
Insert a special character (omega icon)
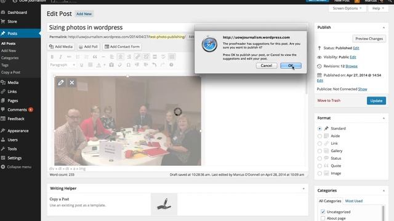pos(129,65)
